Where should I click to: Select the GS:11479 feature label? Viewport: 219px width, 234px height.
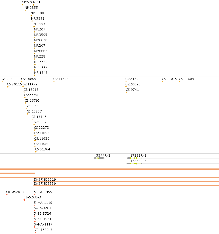(30, 84)
